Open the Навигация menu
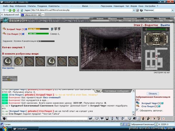 click(x=119, y=6)
